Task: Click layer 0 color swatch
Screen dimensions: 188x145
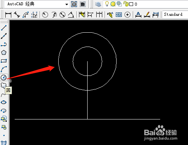Action: (131, 4)
